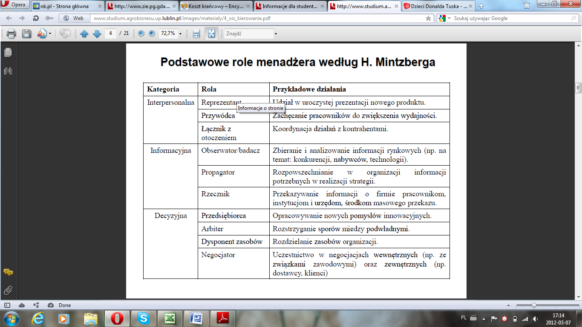Open dropdown arrow beside the share icon
Viewport: 582px width, 327px height.
point(50,34)
